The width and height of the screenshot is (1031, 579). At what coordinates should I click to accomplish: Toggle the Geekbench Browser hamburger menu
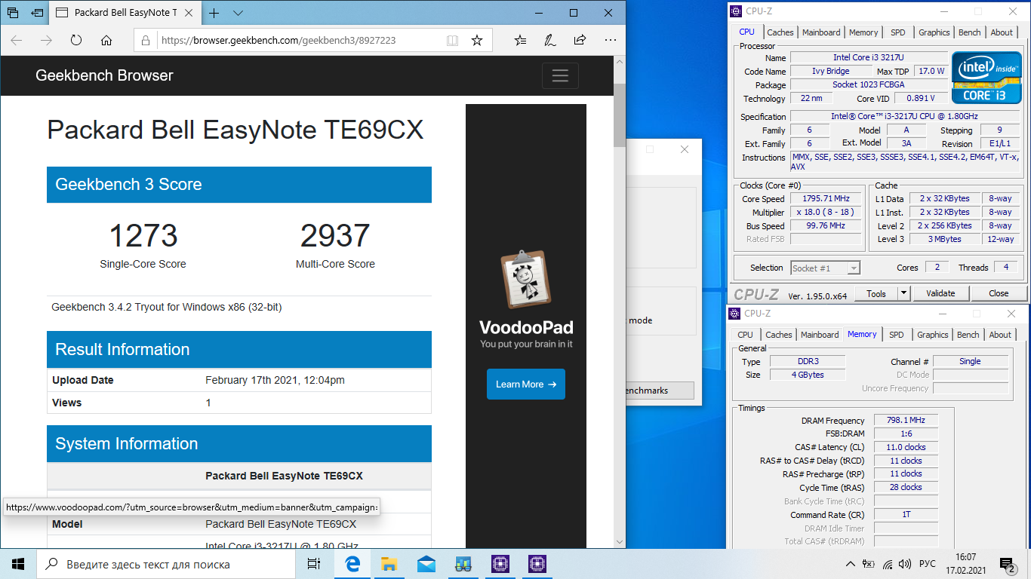point(560,75)
